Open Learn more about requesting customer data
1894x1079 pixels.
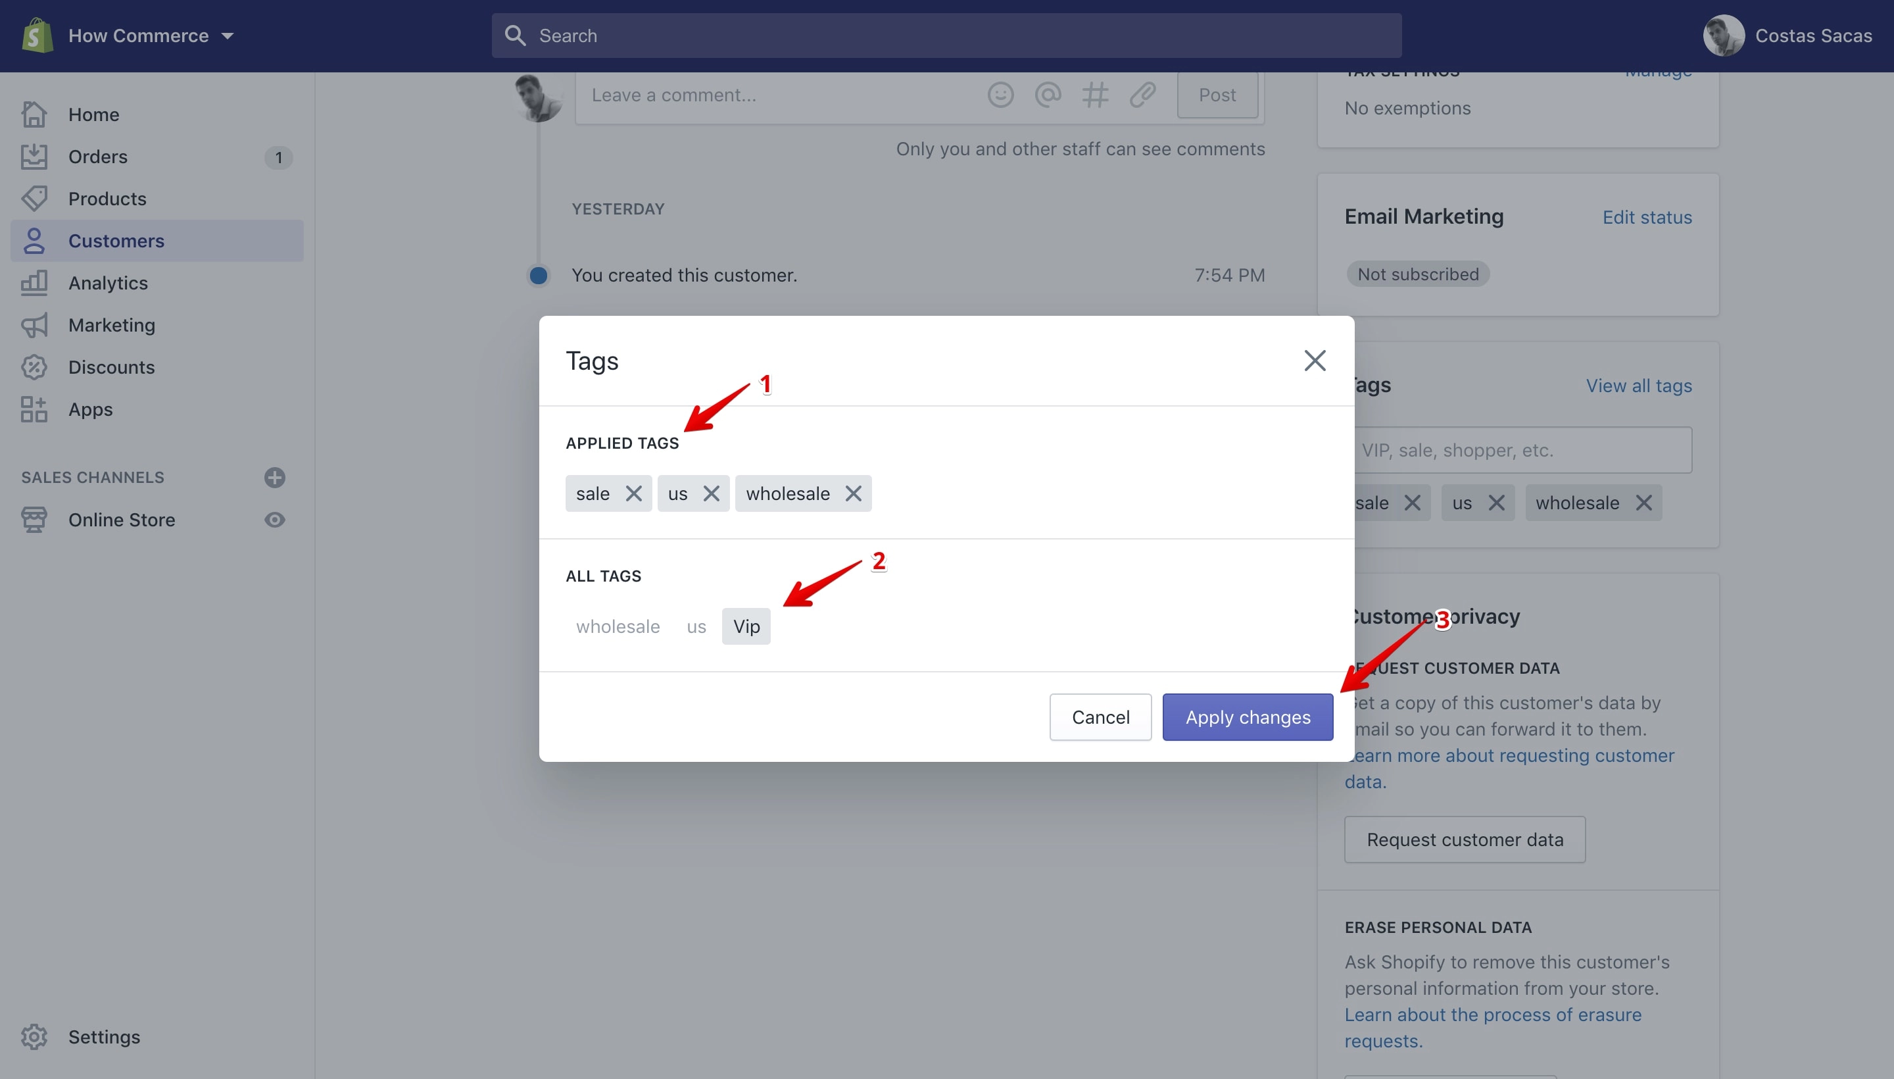pyautogui.click(x=1509, y=768)
